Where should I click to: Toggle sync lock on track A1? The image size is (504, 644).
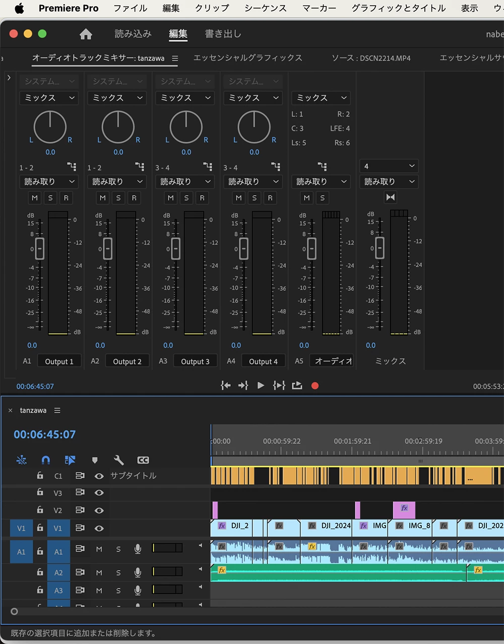tap(80, 549)
